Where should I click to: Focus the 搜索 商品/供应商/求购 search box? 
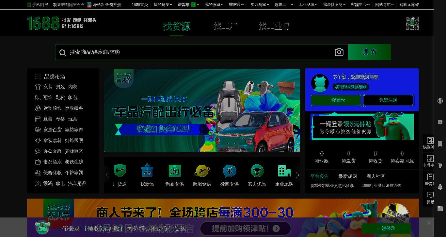201,52
